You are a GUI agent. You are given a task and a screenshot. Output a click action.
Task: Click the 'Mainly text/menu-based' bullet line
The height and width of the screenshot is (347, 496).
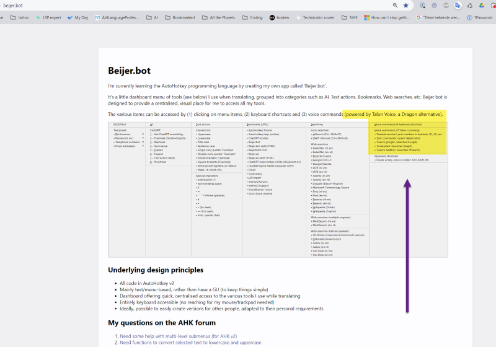pos(194,289)
